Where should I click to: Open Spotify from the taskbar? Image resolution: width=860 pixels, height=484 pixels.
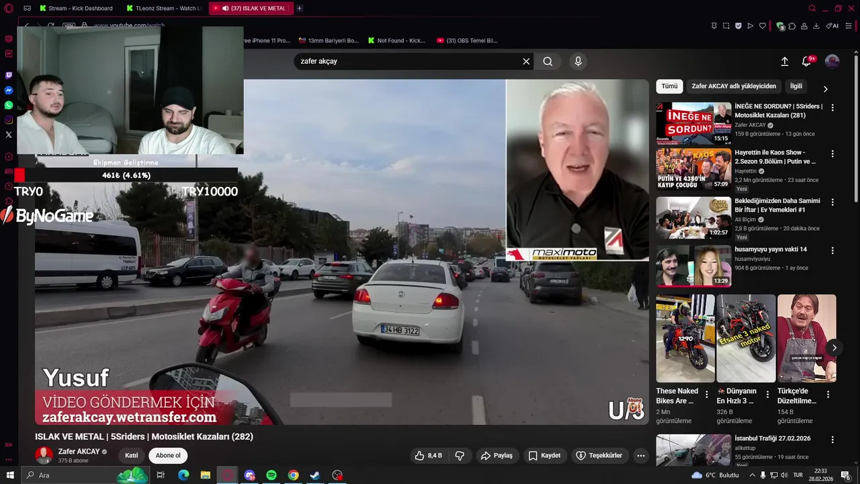[x=271, y=475]
